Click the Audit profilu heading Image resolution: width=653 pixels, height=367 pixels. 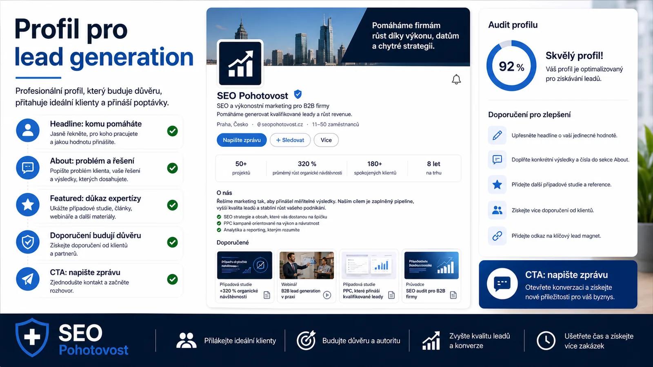[x=513, y=25]
